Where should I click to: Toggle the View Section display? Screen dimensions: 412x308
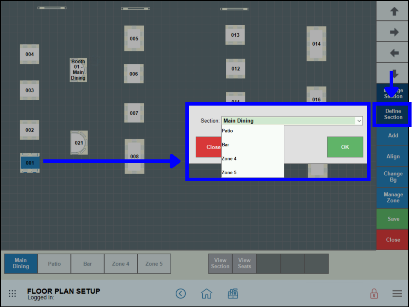pos(220,263)
